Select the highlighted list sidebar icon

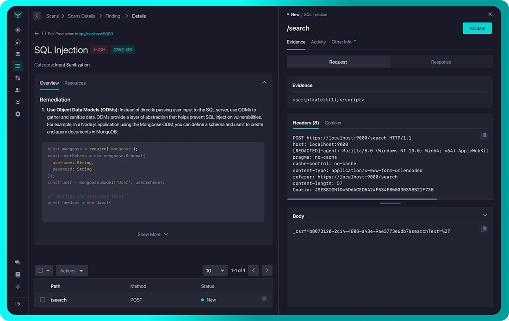tap(18, 66)
